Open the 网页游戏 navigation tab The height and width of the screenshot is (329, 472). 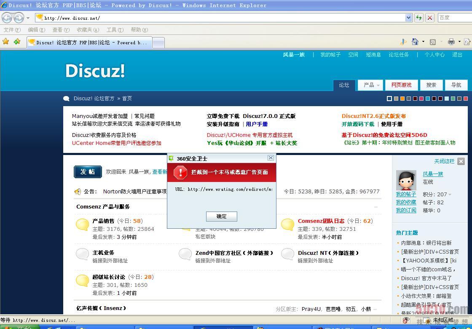pyautogui.click(x=401, y=85)
